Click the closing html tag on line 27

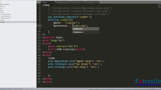click(47, 82)
